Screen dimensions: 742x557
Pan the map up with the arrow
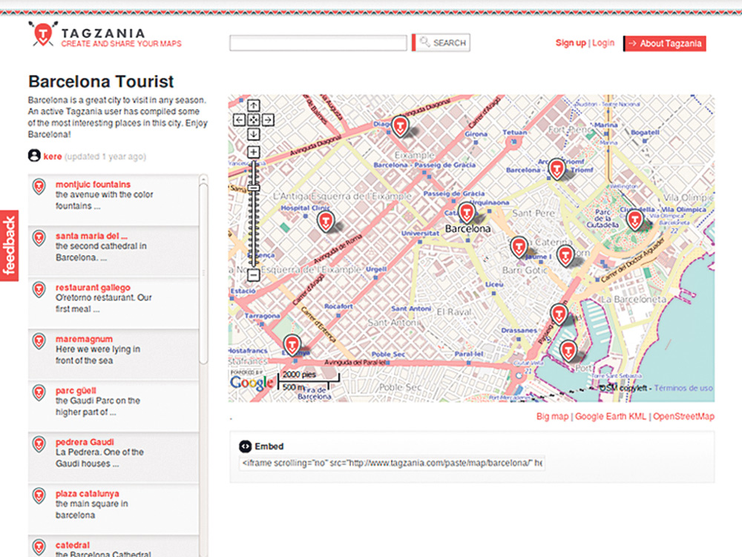[x=253, y=105]
